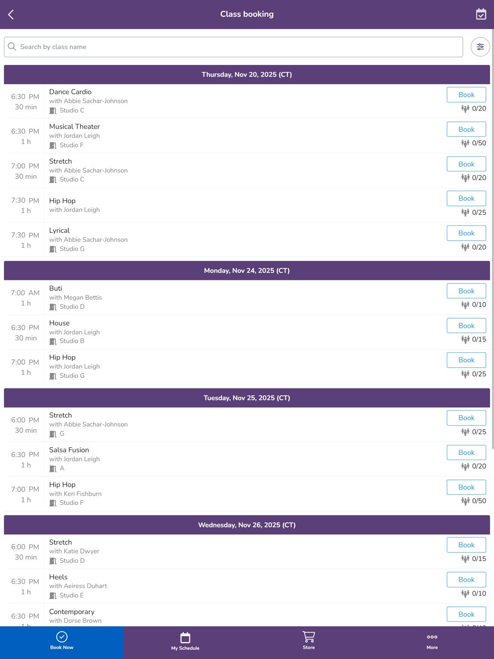Click the attendee icon for Buti class
The image size is (494, 659).
click(465, 305)
